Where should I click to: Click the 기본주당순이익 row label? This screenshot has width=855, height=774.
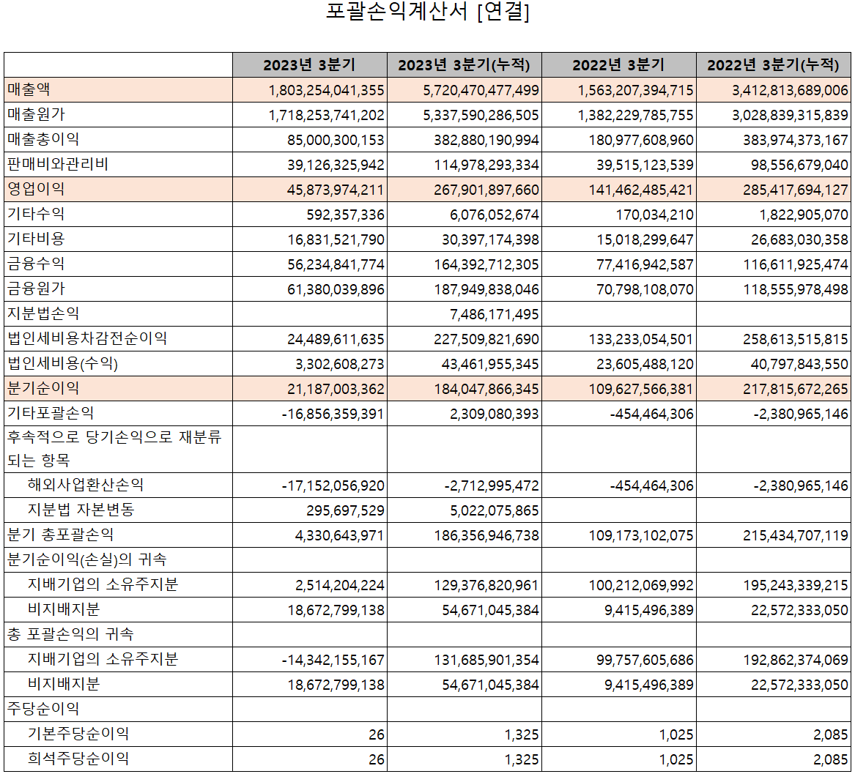pos(78,734)
